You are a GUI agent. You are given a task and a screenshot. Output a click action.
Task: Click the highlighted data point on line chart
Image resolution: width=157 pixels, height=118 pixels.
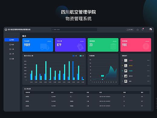point(102,79)
